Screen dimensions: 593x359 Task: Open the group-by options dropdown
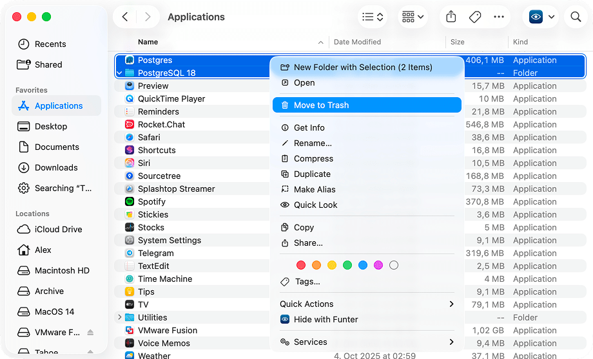click(x=413, y=17)
